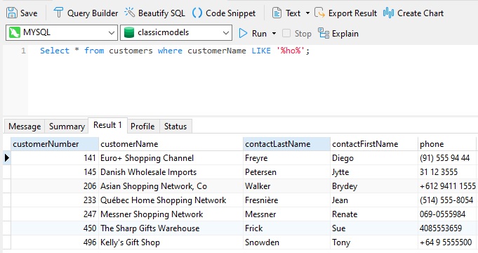Open Code Snippet brackets icon
478x253 pixels.
click(197, 13)
